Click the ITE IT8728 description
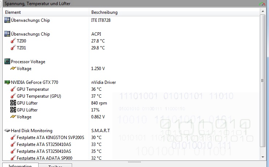This screenshot has width=269, height=167. (x=101, y=20)
